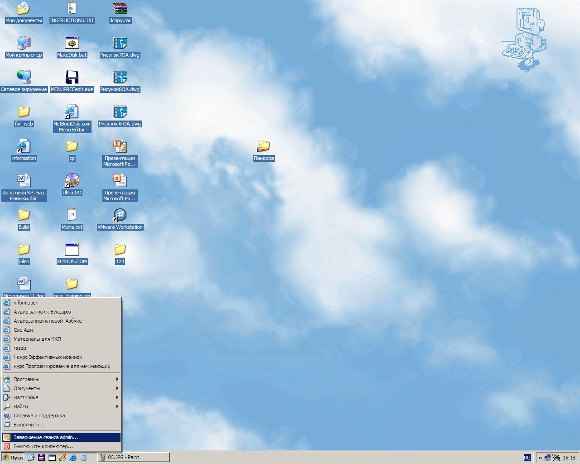Image resolution: width=580 pixels, height=464 pixels.
Task: Launch Internet Explorer from the quick launch bar
Action: click(72, 458)
